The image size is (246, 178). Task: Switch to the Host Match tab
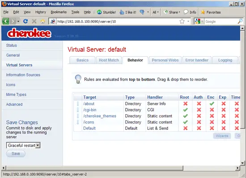[109, 60]
